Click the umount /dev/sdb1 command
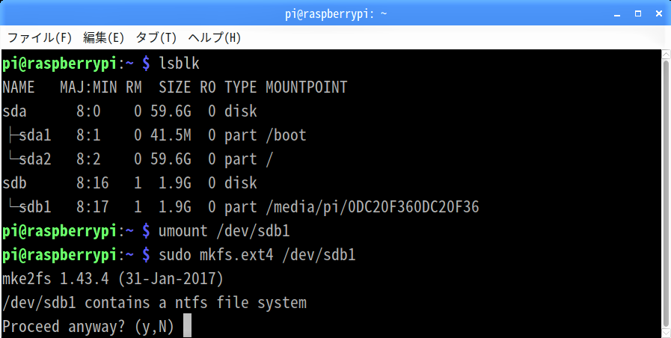This screenshot has width=671, height=338. [224, 232]
